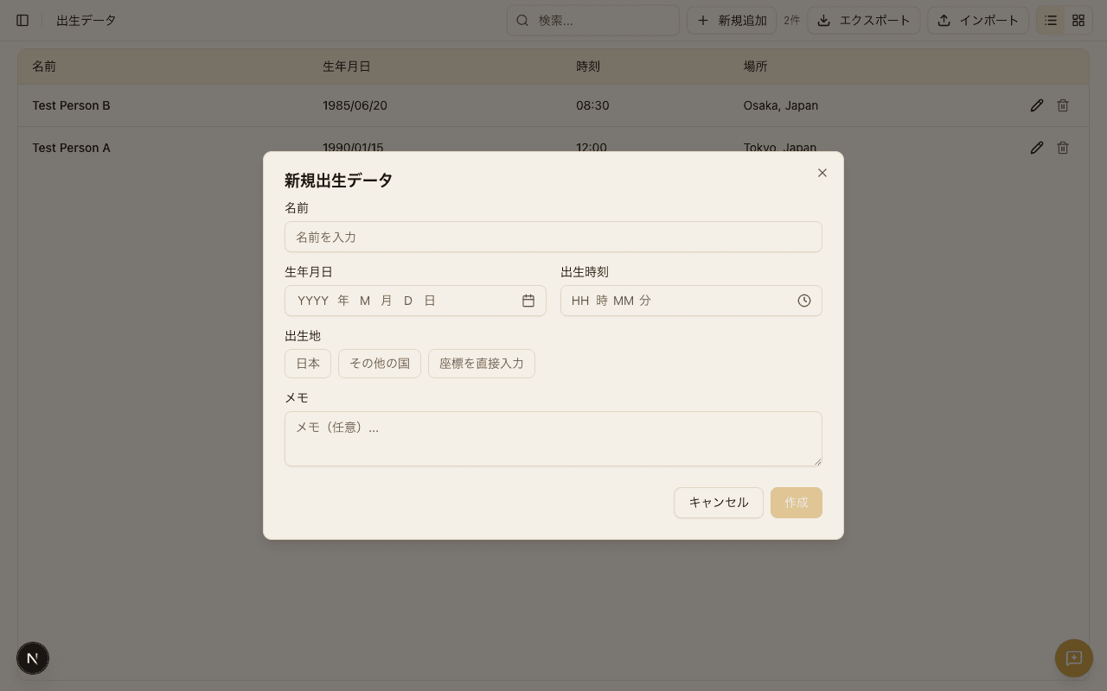Click the インポート button
Screen dimensions: 1107x691
click(978, 20)
